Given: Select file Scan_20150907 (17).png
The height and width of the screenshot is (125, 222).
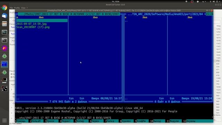Looking at the screenshot, I should (x=33, y=27).
